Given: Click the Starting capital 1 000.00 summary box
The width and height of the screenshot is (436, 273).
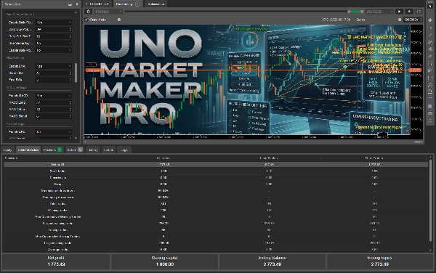Looking at the screenshot, I should 165,261.
